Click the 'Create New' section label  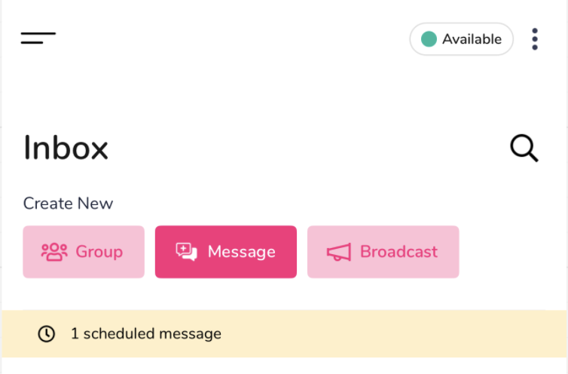tap(68, 204)
